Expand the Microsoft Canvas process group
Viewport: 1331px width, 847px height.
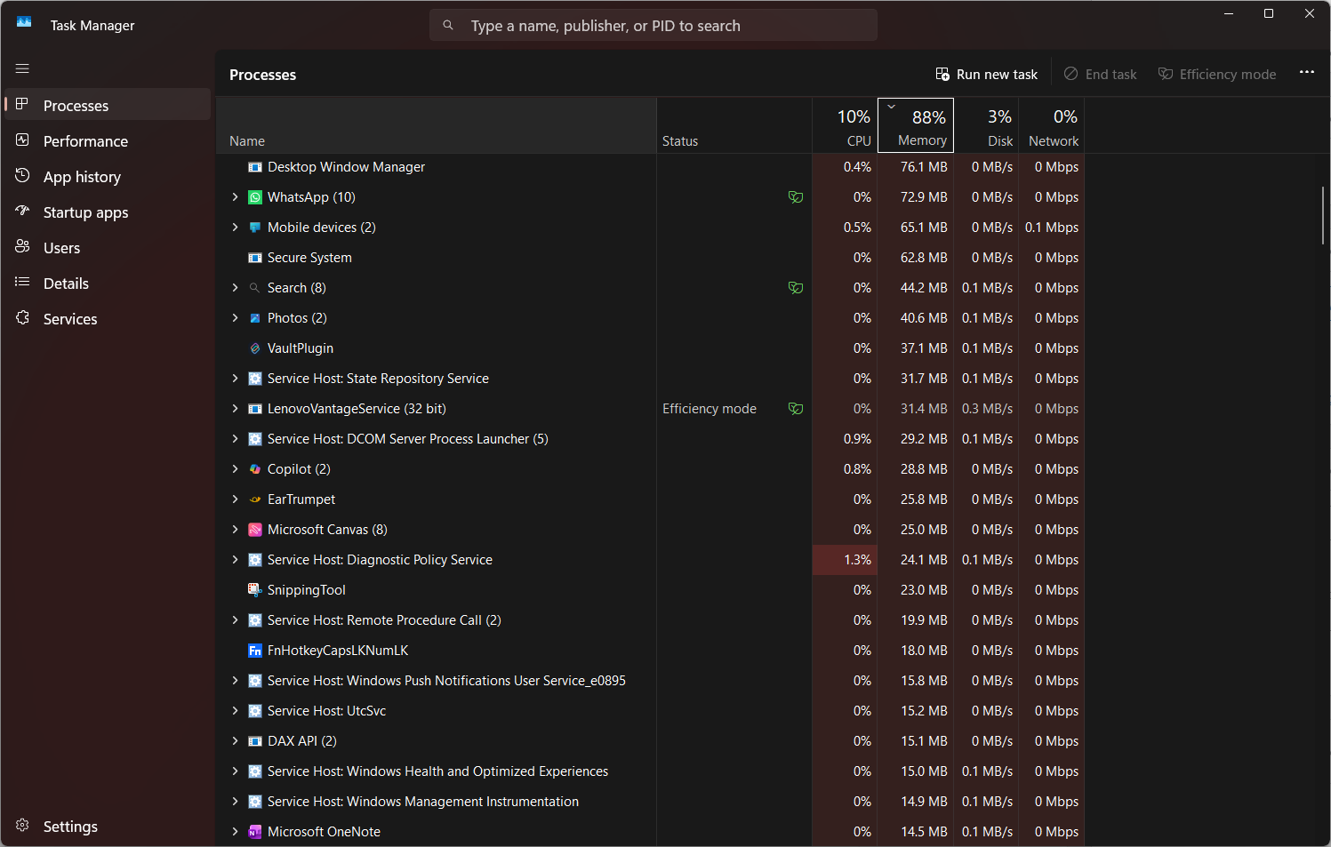tap(235, 530)
